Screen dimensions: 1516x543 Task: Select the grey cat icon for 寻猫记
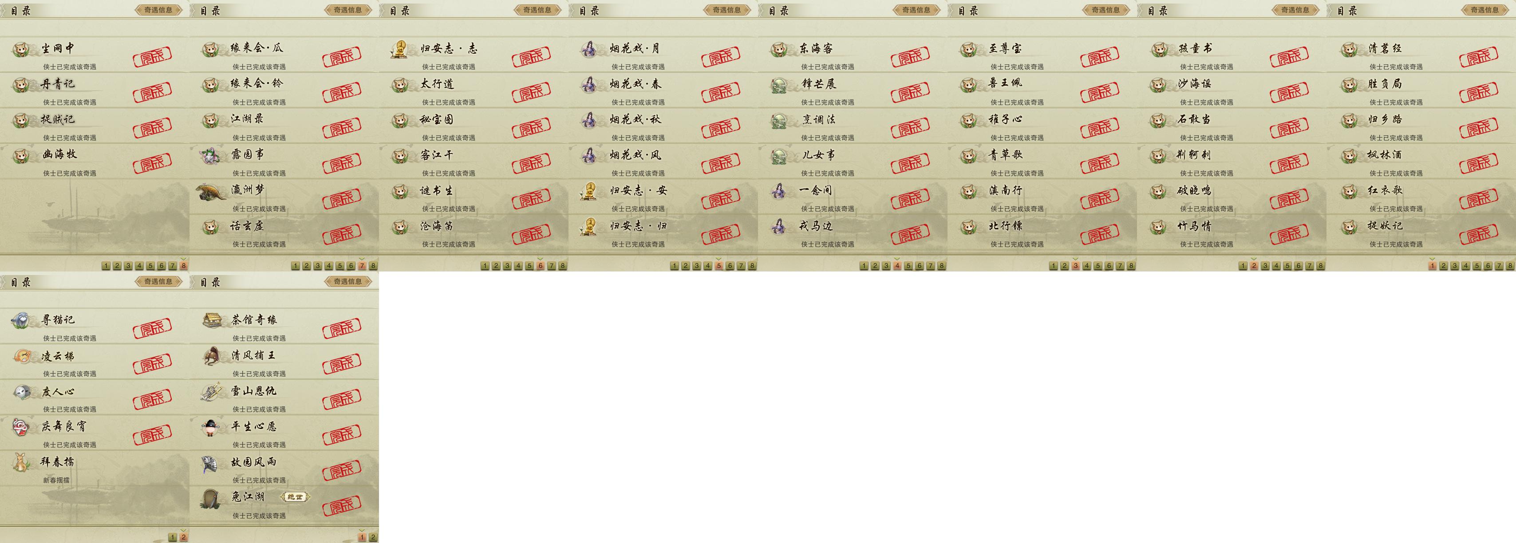coord(21,320)
